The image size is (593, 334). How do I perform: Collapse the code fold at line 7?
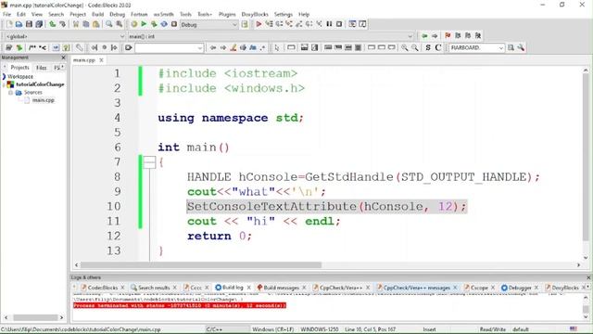tap(149, 162)
